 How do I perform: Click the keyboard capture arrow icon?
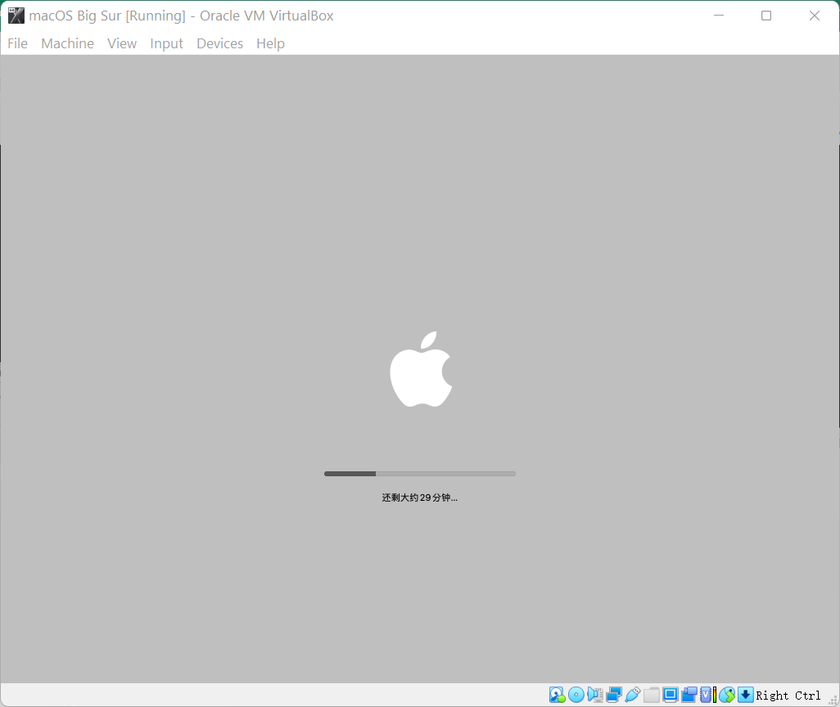pyautogui.click(x=746, y=696)
